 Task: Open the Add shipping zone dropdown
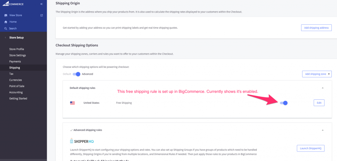[317, 74]
